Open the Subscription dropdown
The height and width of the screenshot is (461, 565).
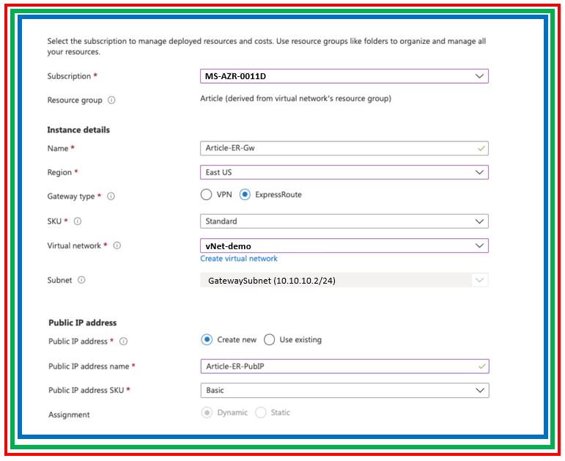pyautogui.click(x=344, y=76)
